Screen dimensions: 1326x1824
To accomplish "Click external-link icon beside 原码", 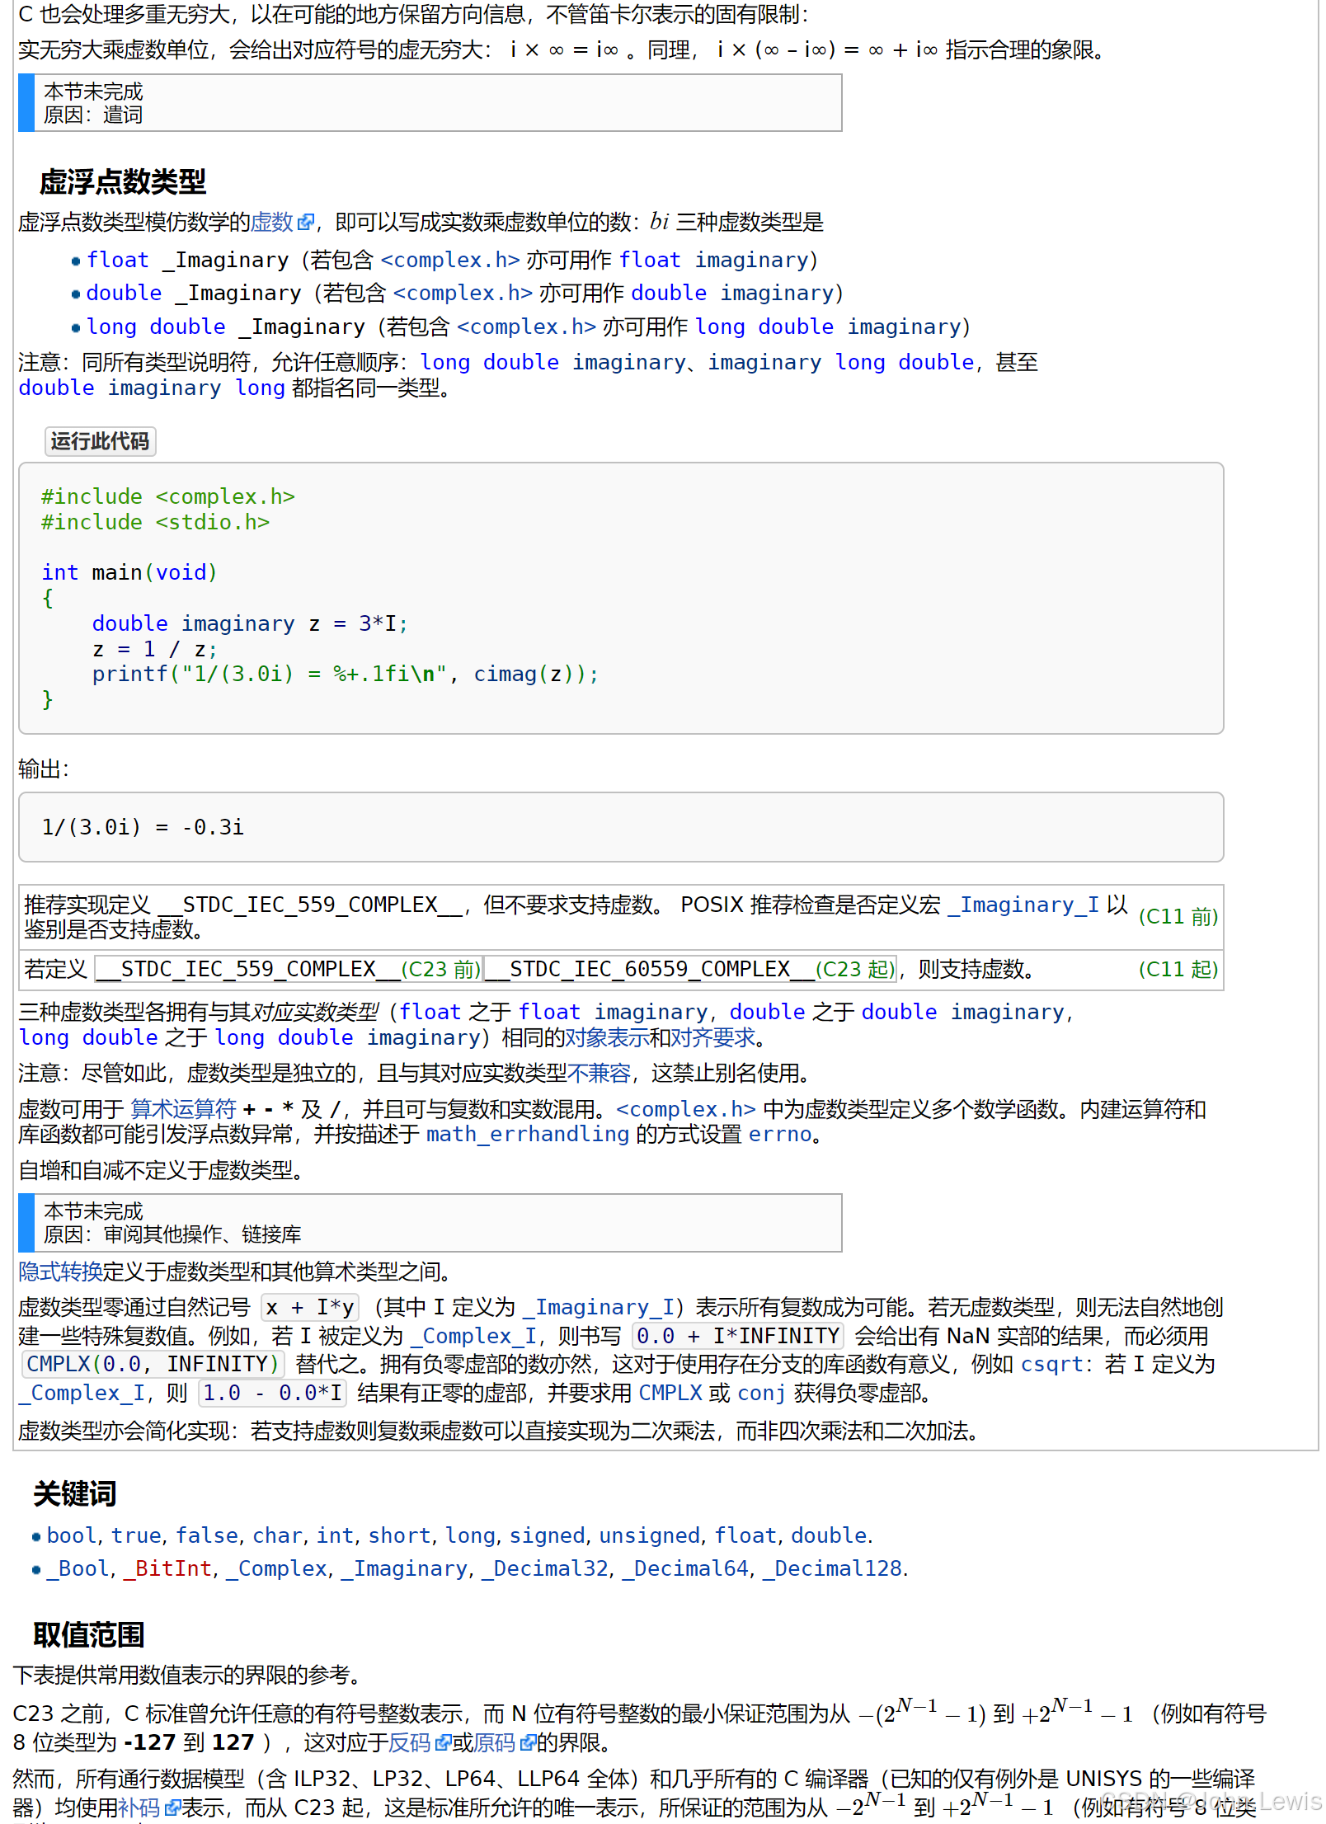I will 528,1743.
